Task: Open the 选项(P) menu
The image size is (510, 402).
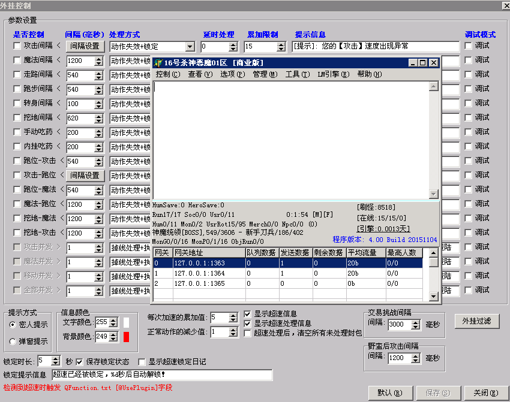Action: click(233, 74)
